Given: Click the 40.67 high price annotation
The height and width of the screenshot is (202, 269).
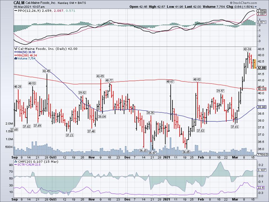Looking at the screenshot, I should coord(170,81).
